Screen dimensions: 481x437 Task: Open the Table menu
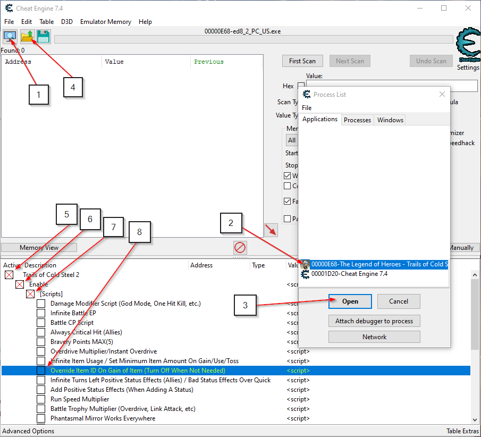tap(47, 22)
